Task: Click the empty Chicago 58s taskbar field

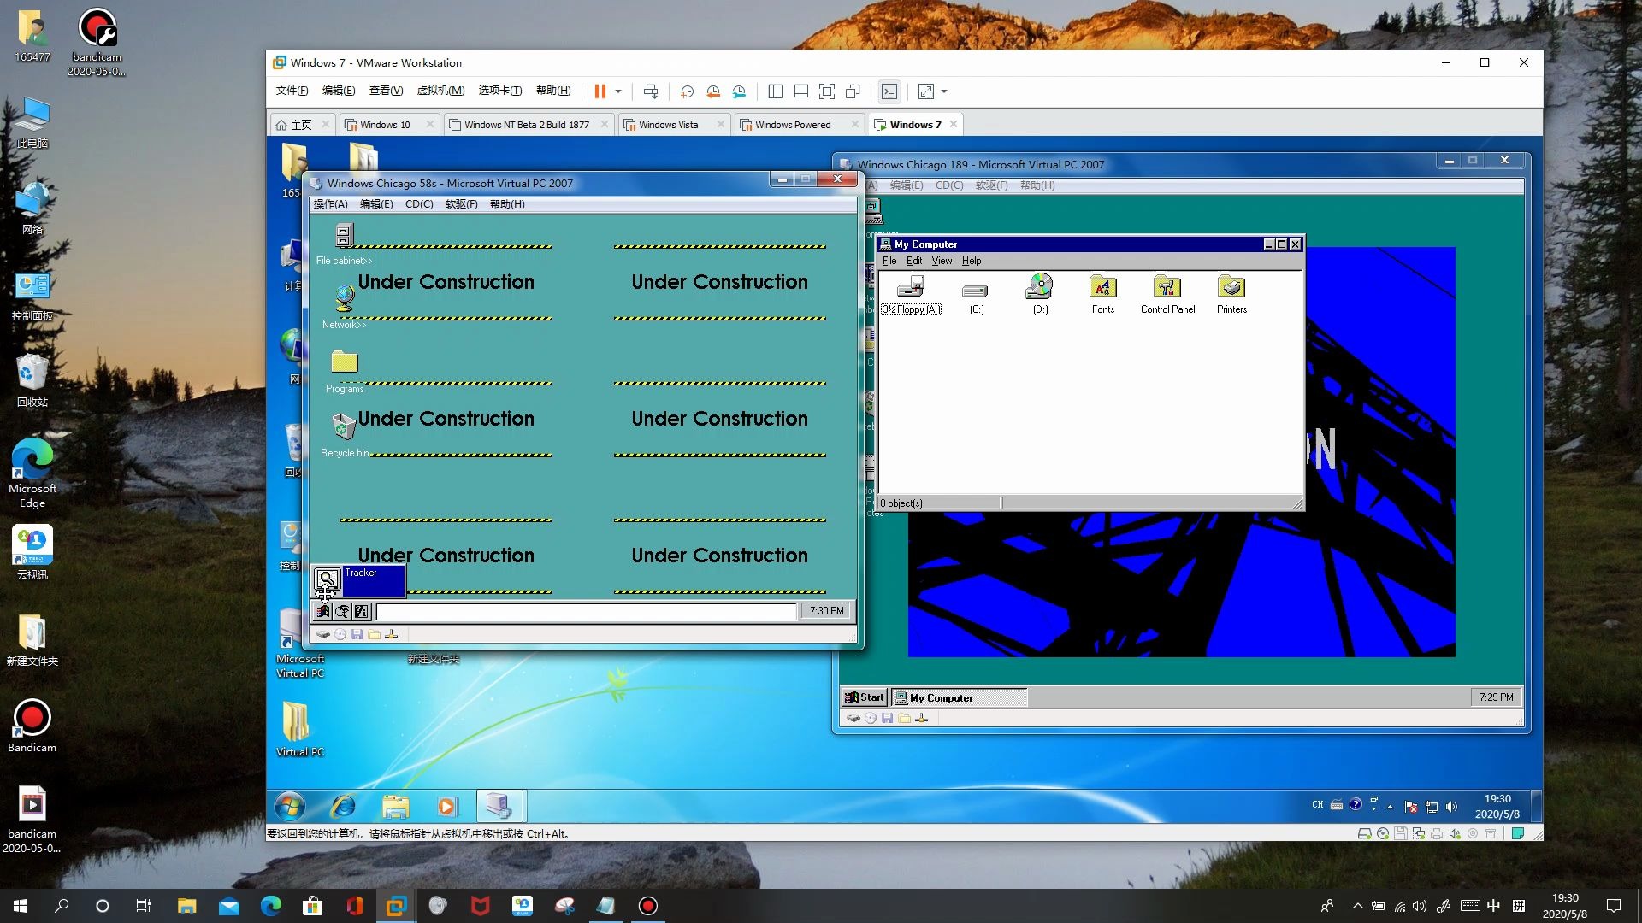Action: [586, 611]
